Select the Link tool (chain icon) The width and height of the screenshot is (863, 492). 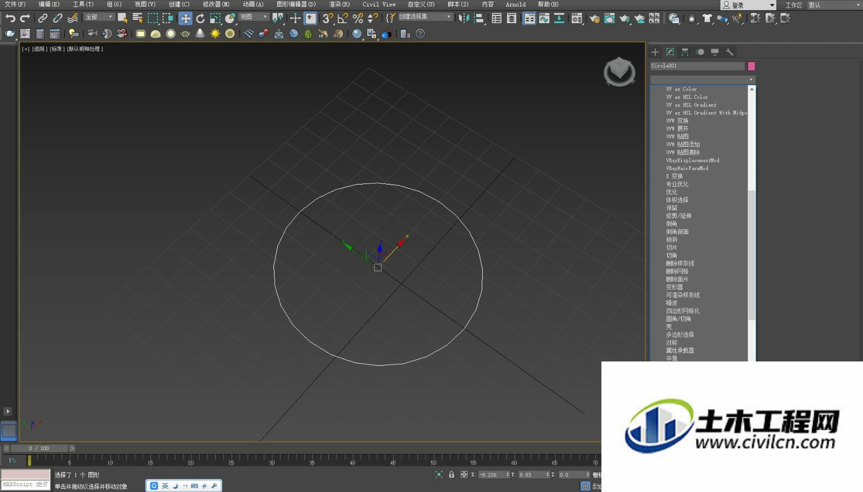(43, 18)
